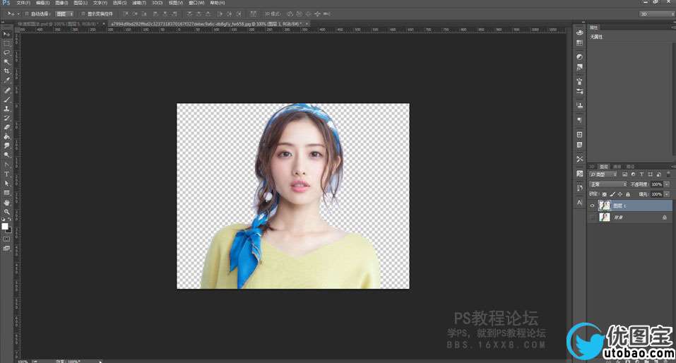Select the Background layer thumbnail

click(x=605, y=218)
